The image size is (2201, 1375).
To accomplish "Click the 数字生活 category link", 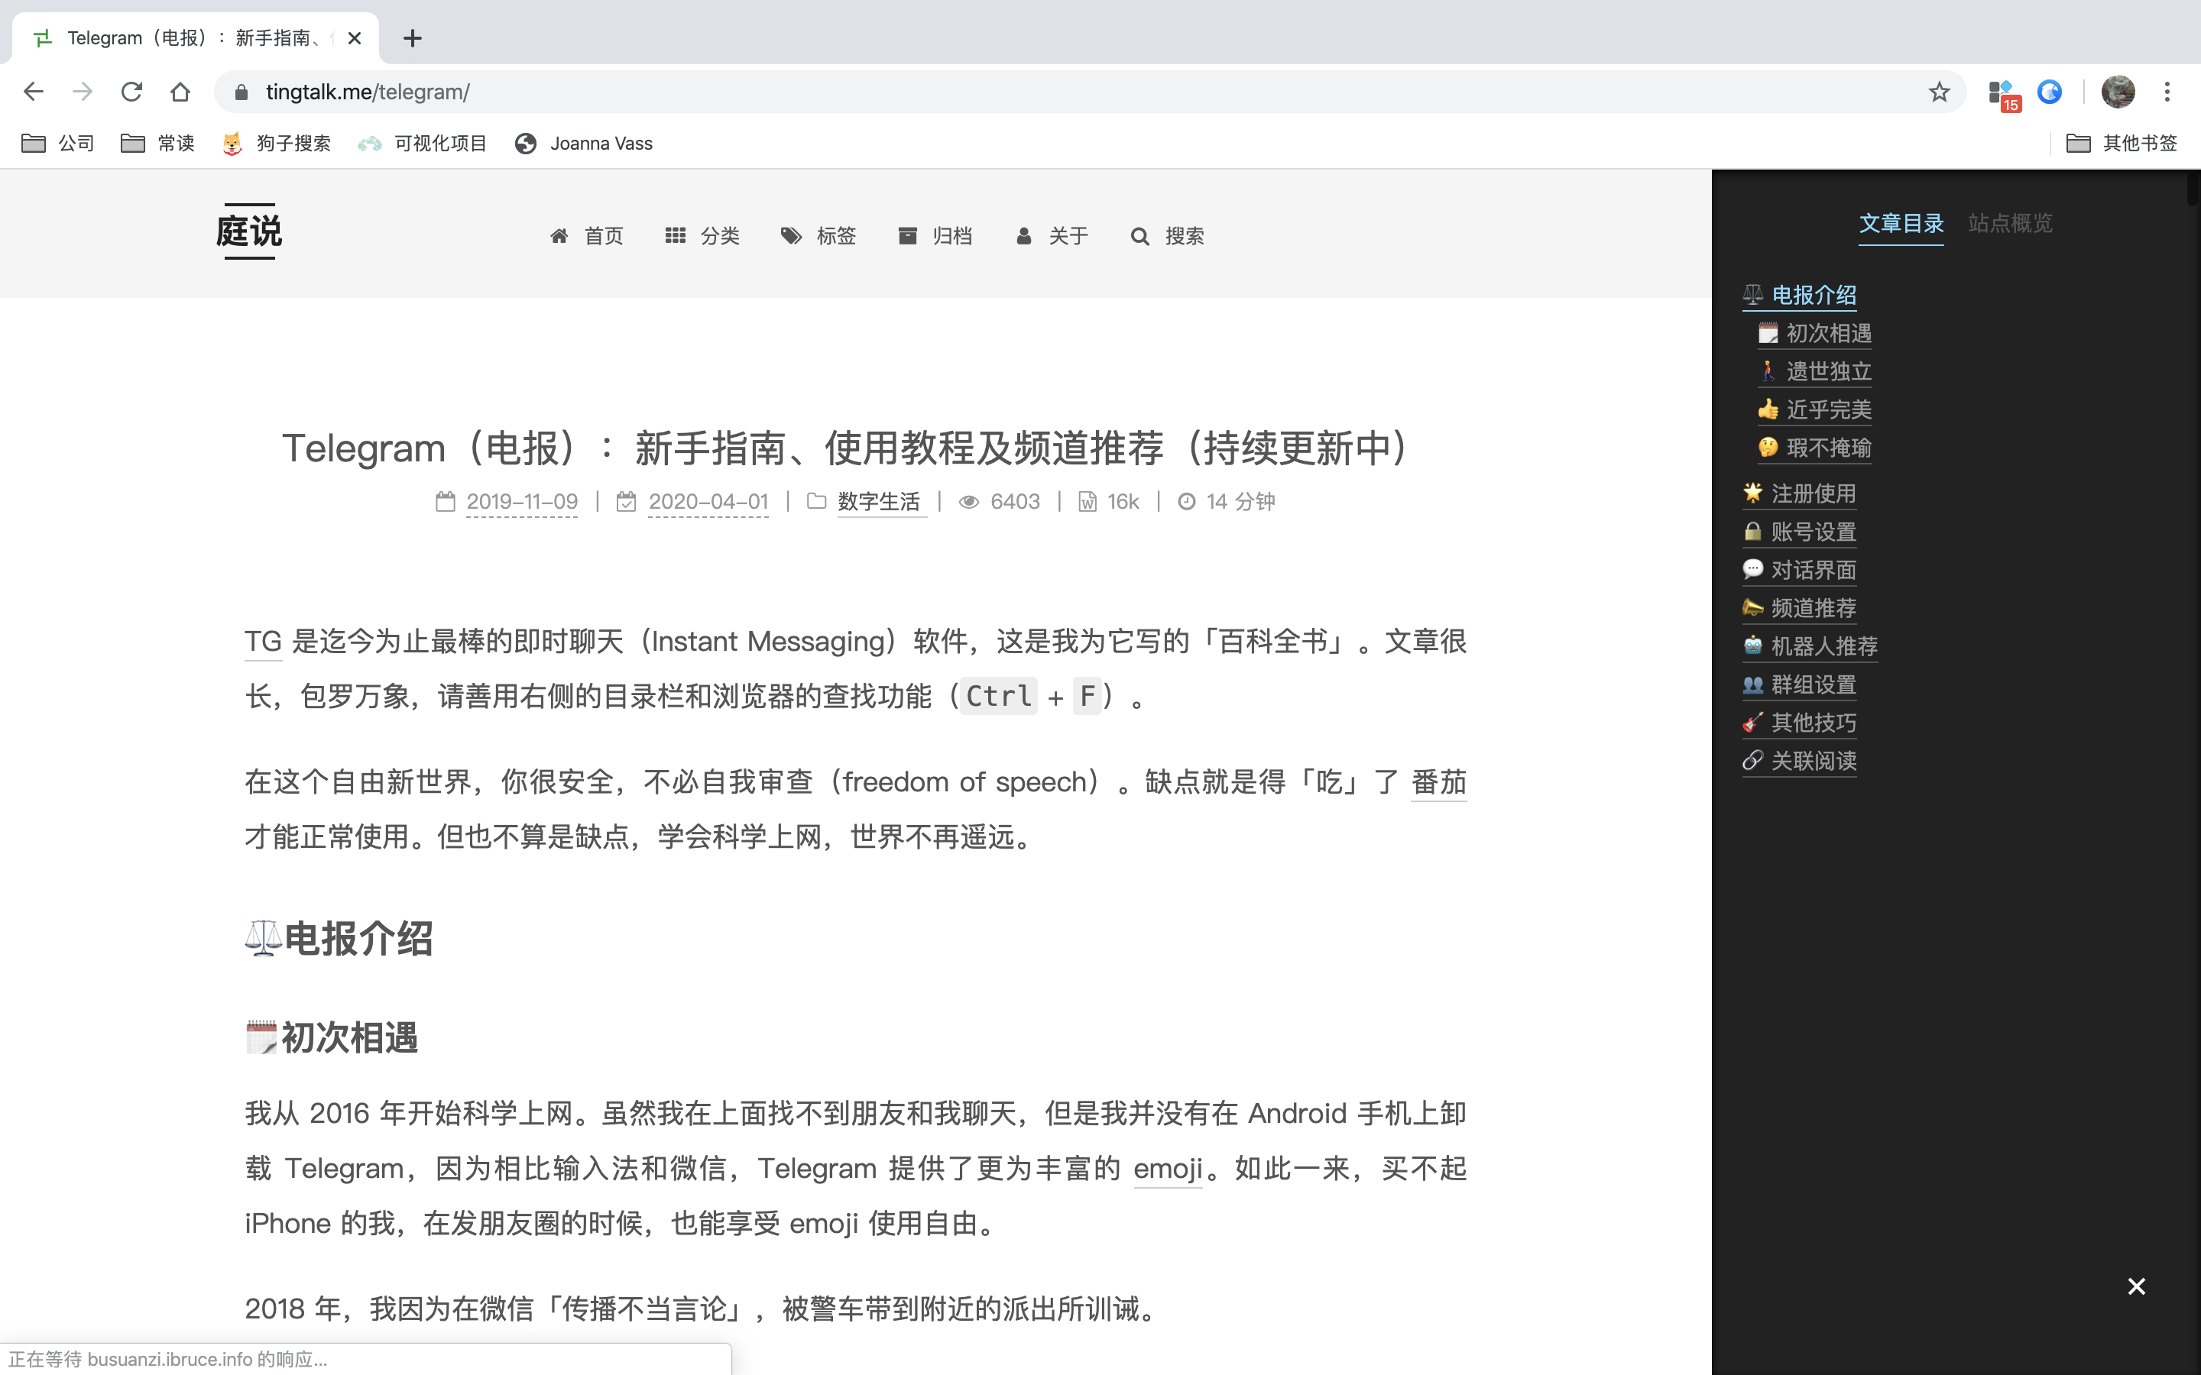I will pyautogui.click(x=877, y=502).
